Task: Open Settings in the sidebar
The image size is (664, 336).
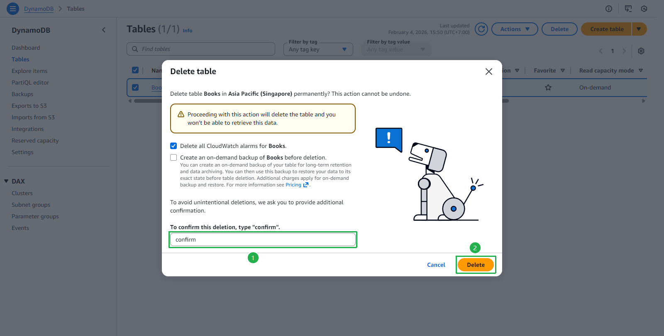Action: click(22, 152)
